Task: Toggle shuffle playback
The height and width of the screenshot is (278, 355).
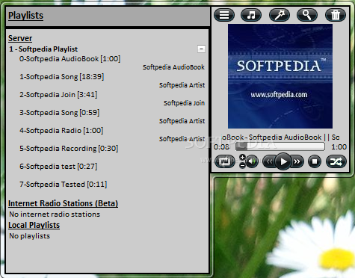Action: tap(336, 161)
